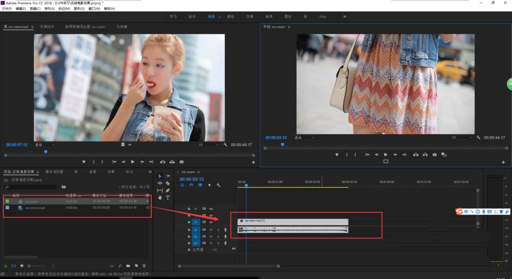The image size is (512, 279).
Task: Click the Project panel thumbnail zoom slider
Action: 30,266
